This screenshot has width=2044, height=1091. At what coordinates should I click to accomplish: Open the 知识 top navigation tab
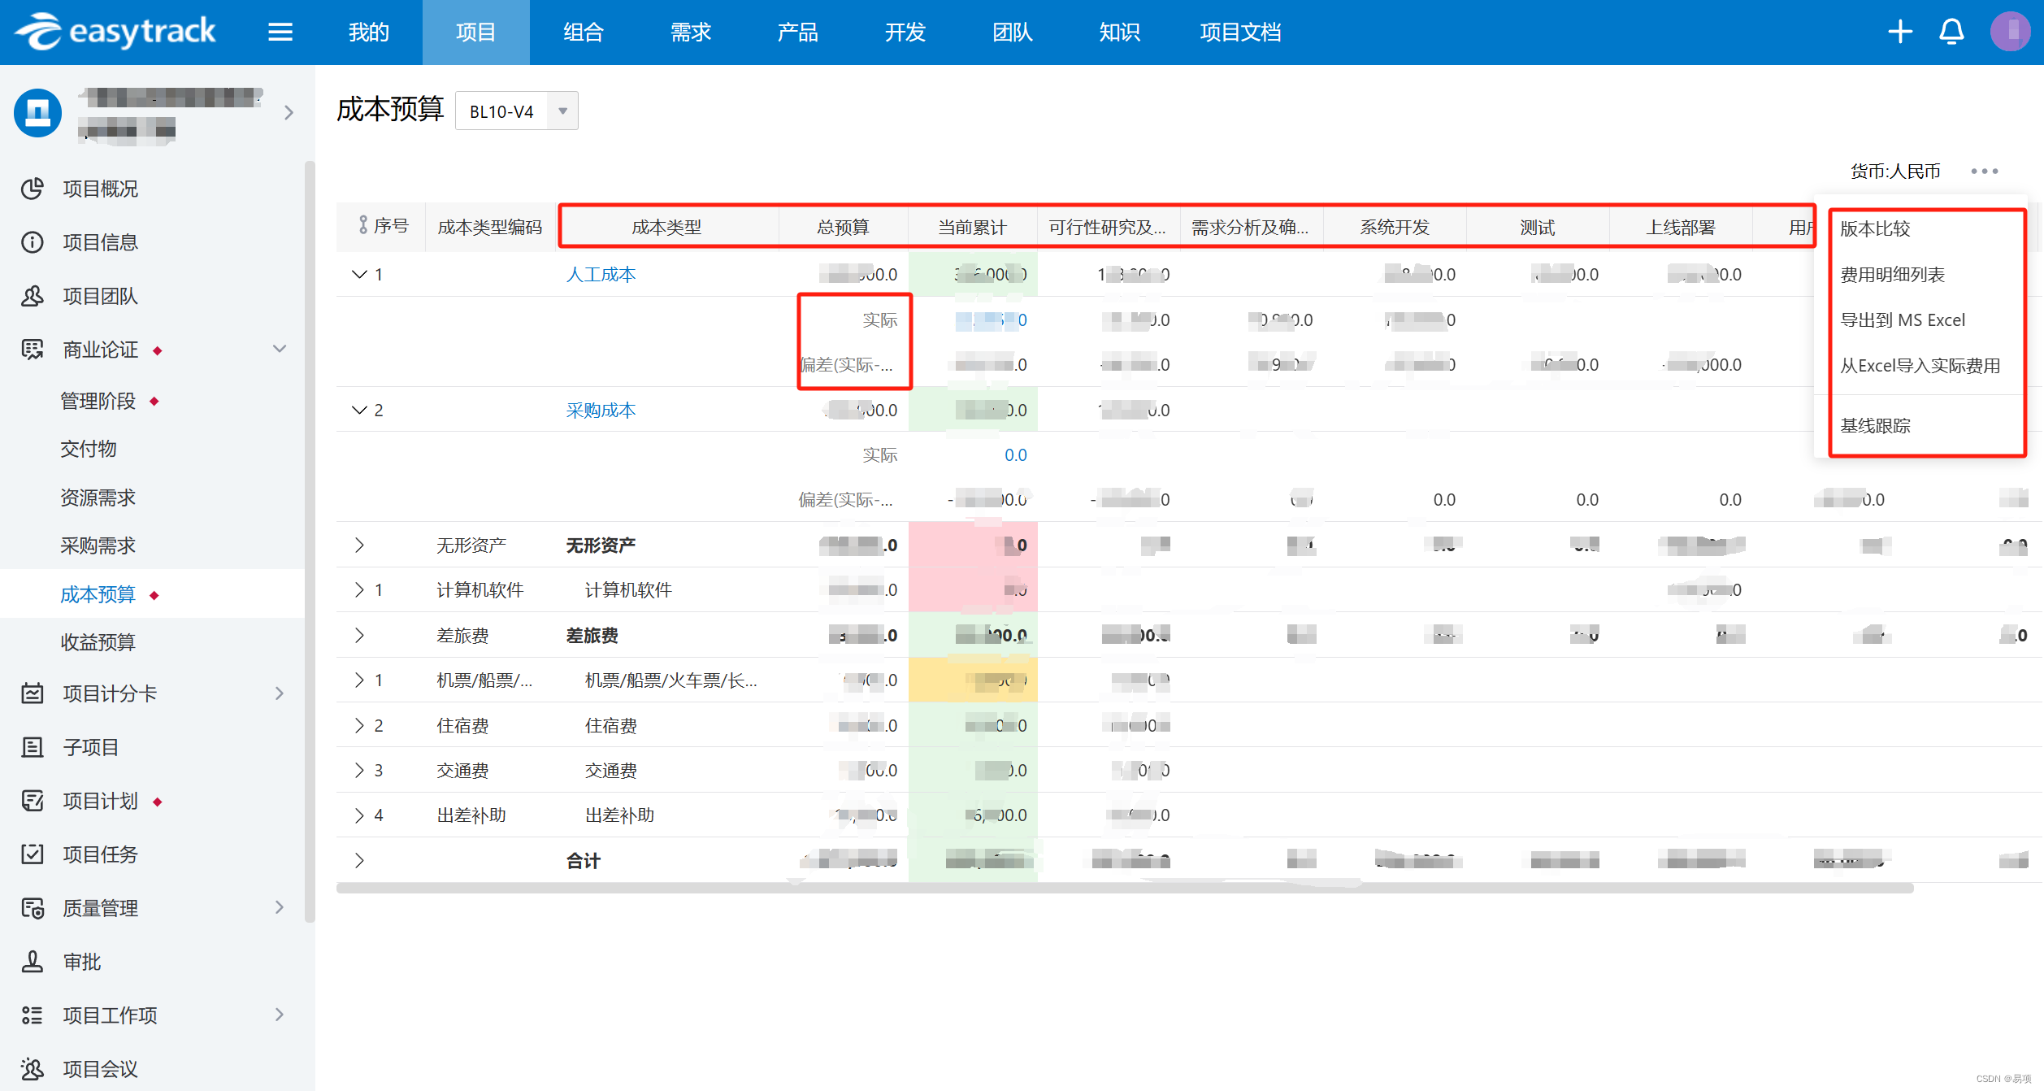coord(1120,33)
